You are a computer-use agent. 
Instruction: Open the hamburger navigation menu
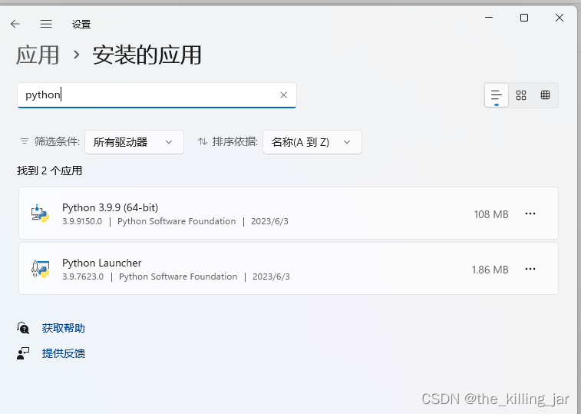tap(46, 24)
